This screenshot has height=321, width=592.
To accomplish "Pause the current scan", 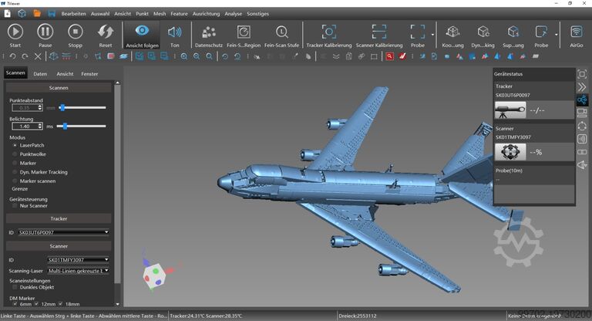I will [45, 32].
